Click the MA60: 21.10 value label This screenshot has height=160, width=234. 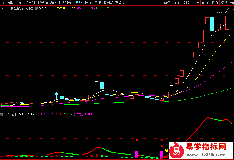coord(105,8)
